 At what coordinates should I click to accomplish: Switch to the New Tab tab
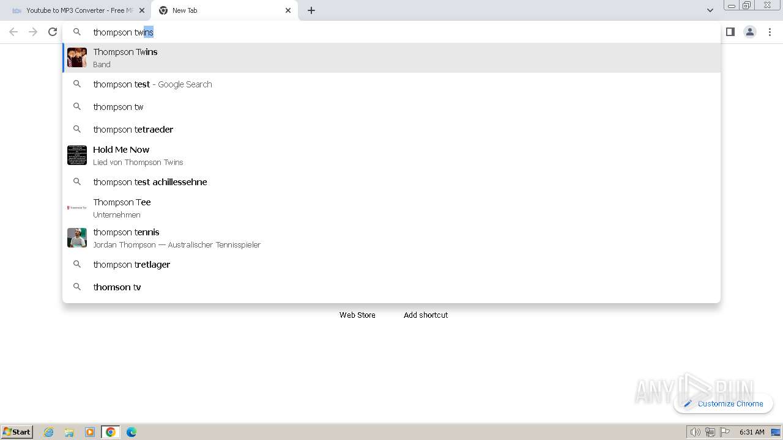(x=224, y=10)
